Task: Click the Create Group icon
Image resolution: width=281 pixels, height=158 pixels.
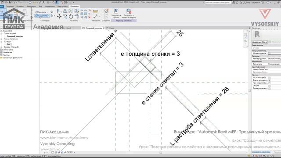Action: pos(106,11)
